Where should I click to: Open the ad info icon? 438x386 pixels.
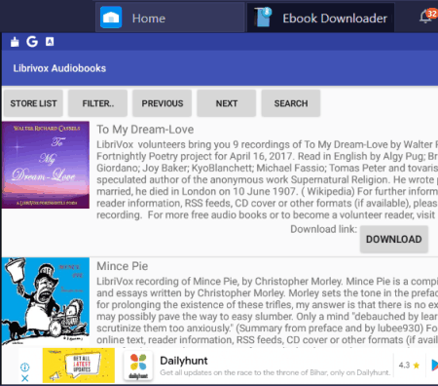point(25,367)
